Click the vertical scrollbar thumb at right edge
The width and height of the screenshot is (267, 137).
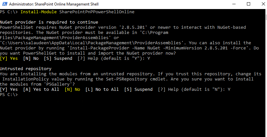pyautogui.click(x=266, y=17)
